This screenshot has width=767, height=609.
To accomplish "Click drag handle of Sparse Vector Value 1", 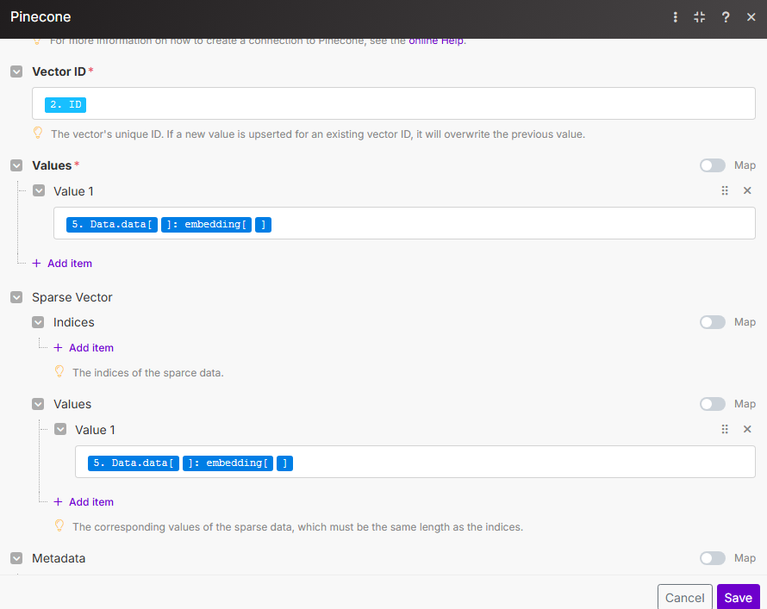I will tap(725, 429).
